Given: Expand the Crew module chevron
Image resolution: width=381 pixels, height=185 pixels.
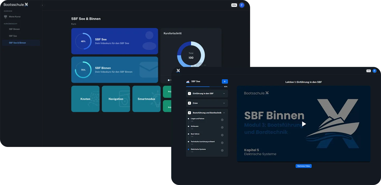Looking at the screenshot, I should click(224, 103).
